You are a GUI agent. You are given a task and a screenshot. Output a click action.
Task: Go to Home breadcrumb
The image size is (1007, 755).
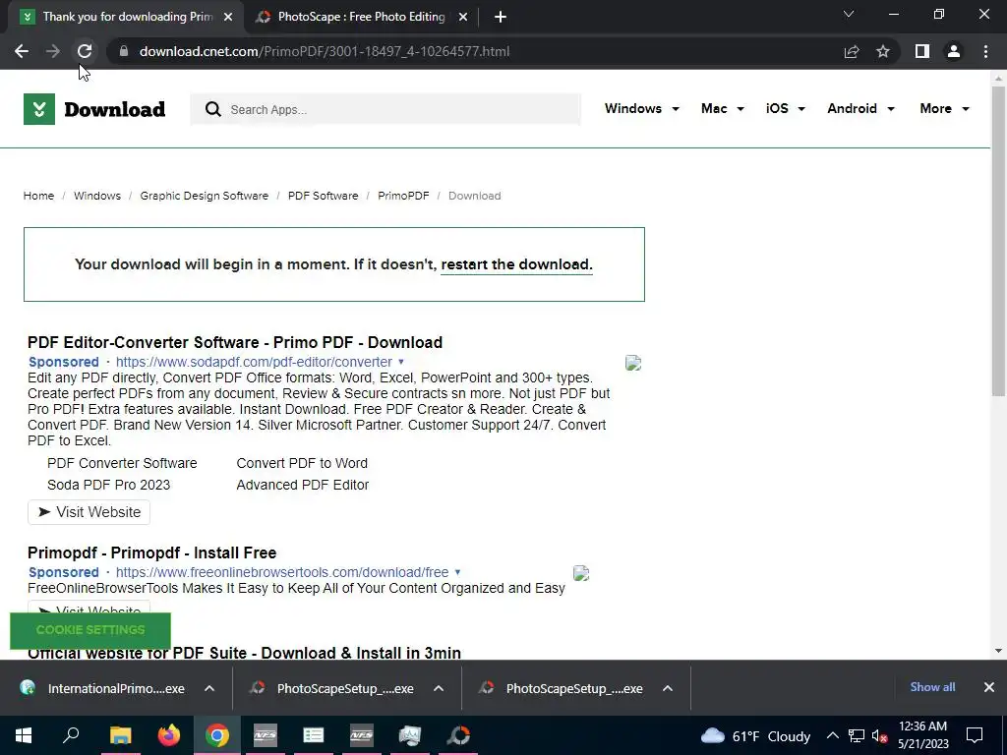pyautogui.click(x=38, y=196)
